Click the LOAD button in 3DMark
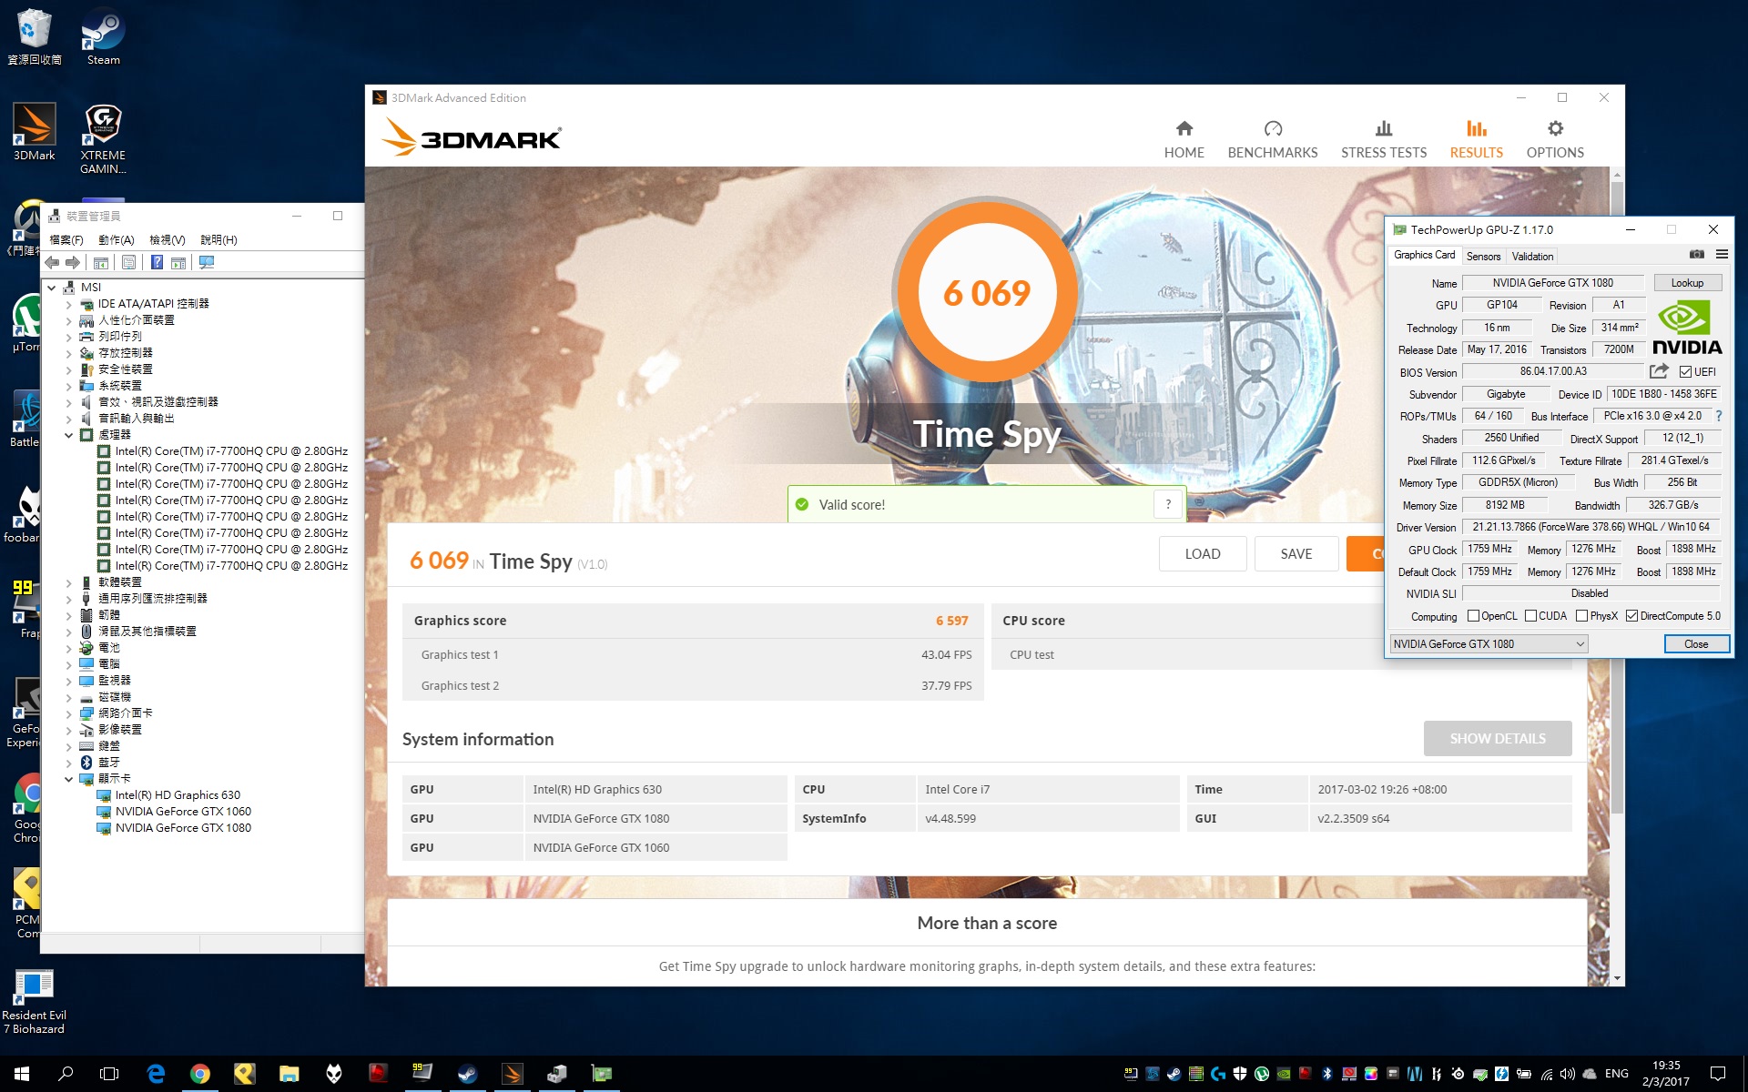This screenshot has width=1748, height=1092. pyautogui.click(x=1202, y=553)
